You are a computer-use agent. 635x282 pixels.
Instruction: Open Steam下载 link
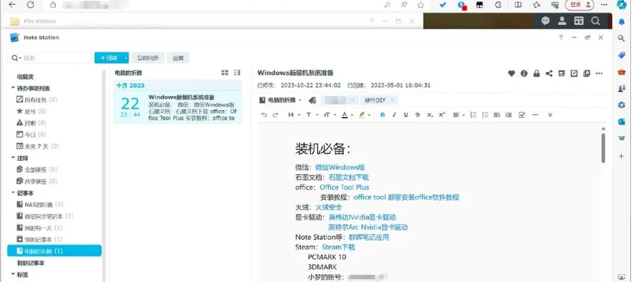coord(338,247)
